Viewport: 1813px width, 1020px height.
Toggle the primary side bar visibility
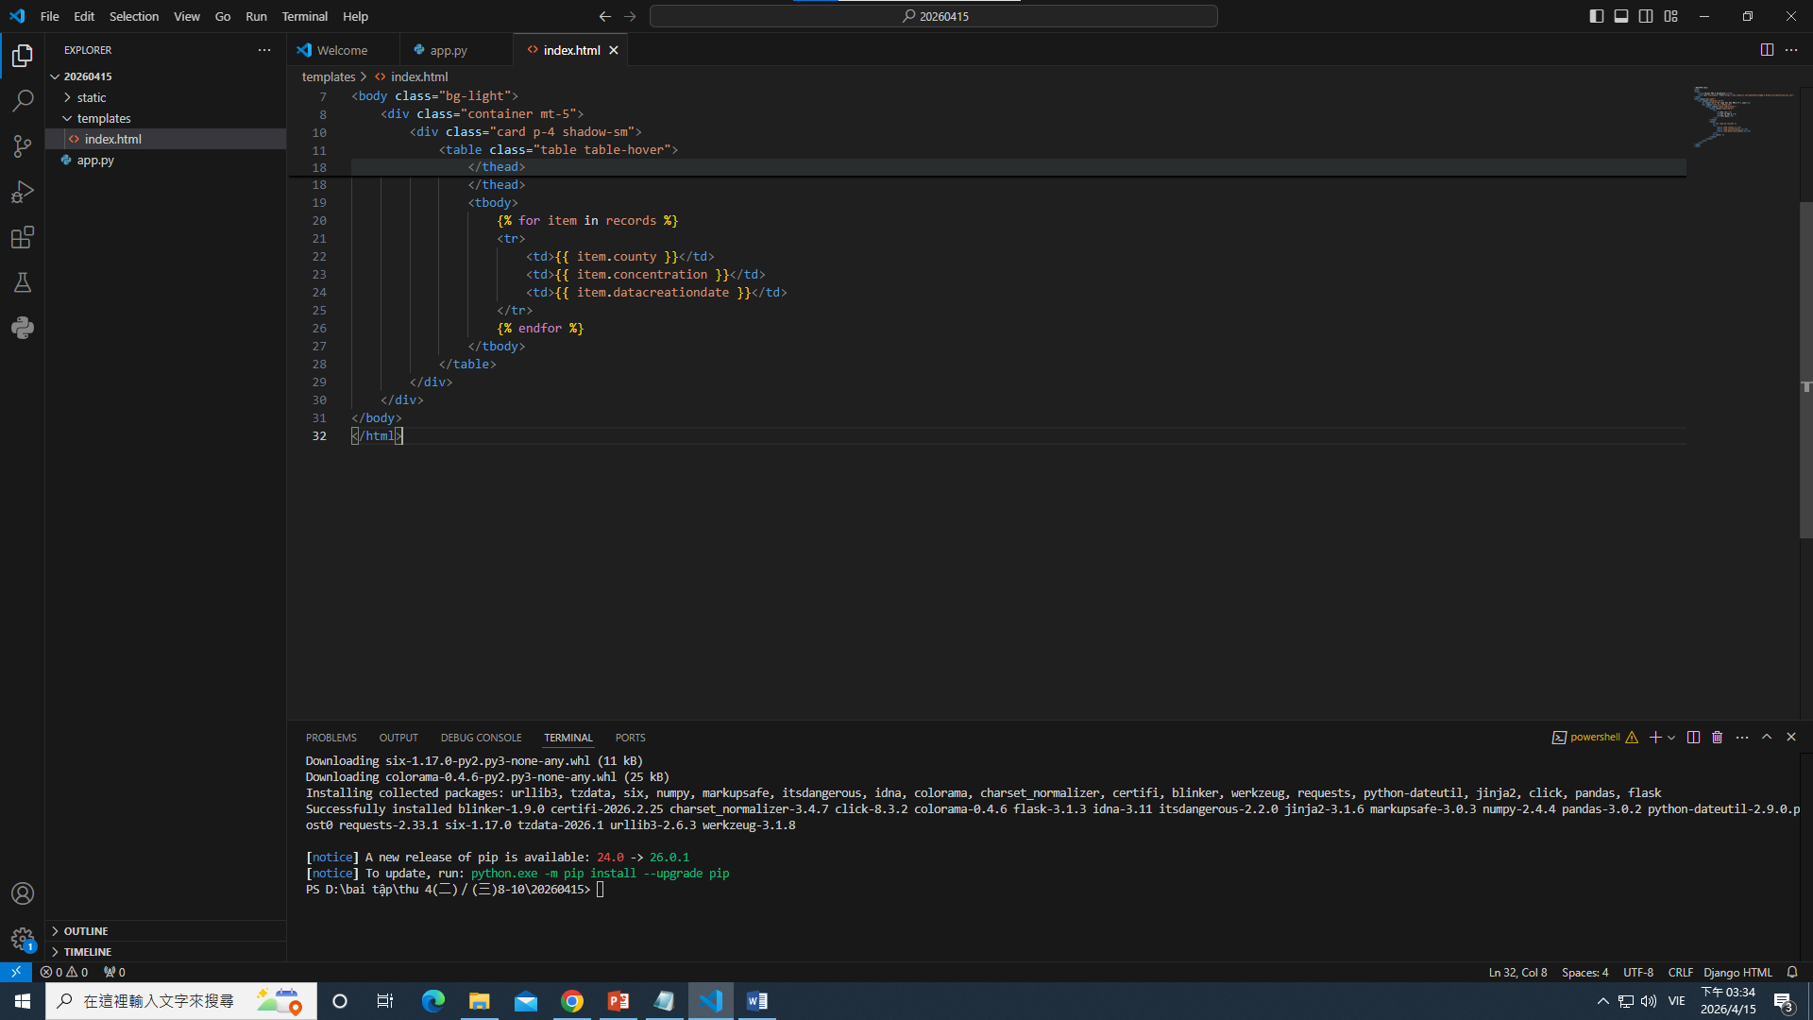pos(1597,16)
